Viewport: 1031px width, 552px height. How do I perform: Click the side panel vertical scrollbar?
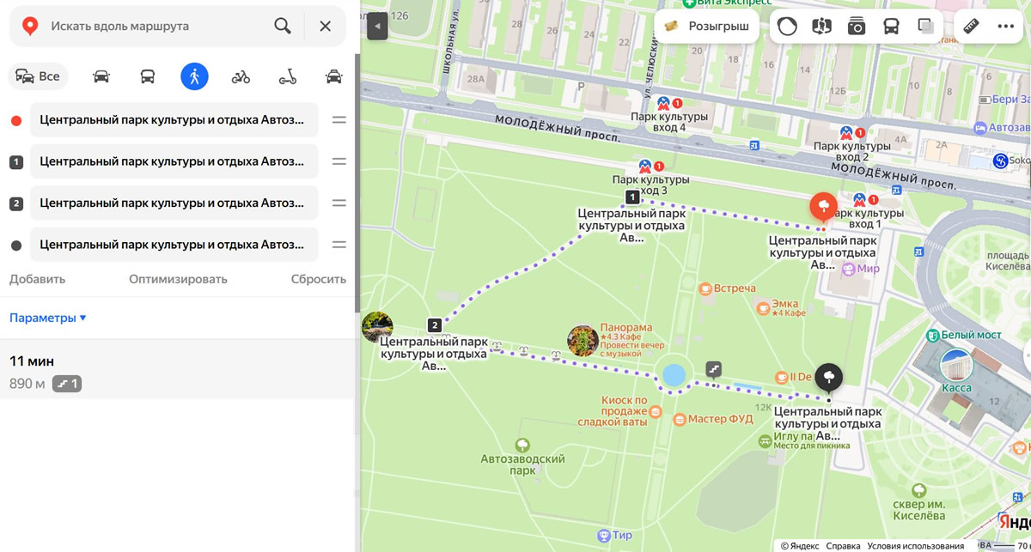point(357,172)
